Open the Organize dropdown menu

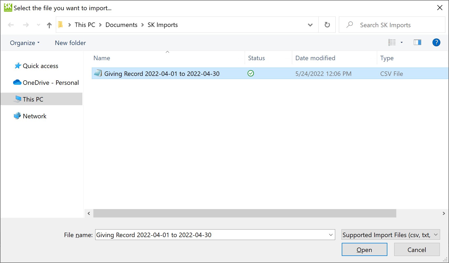(x=24, y=43)
